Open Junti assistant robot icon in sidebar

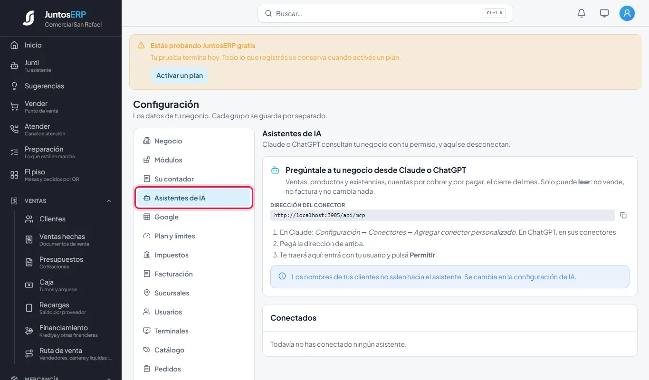[x=14, y=66]
